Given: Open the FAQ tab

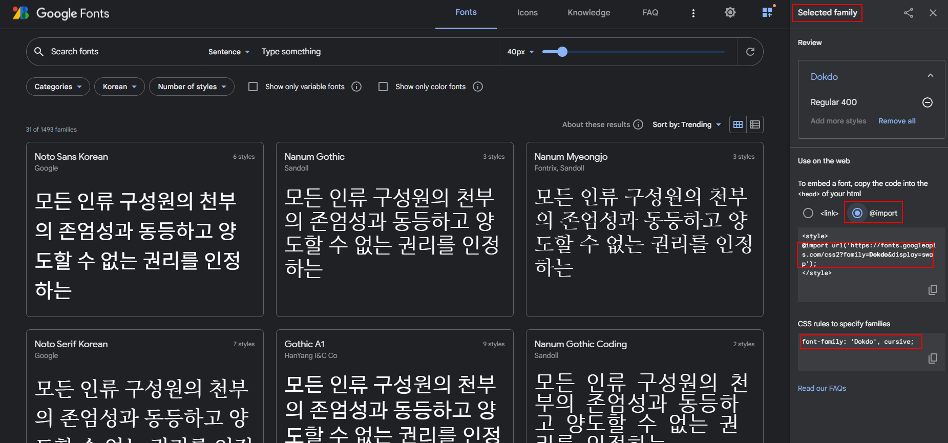Looking at the screenshot, I should pyautogui.click(x=650, y=13).
